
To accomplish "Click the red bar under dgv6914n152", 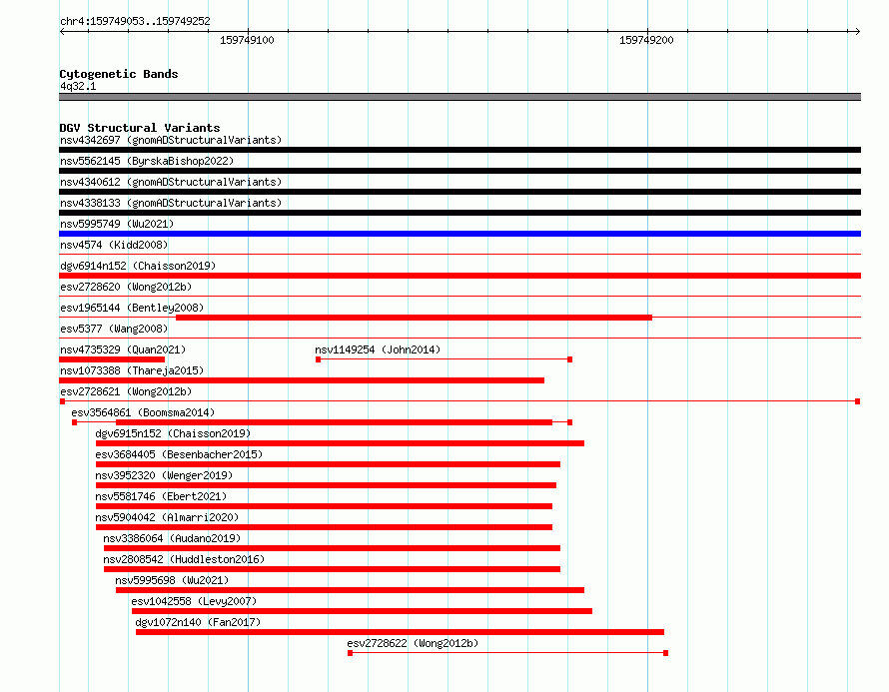I will [459, 276].
